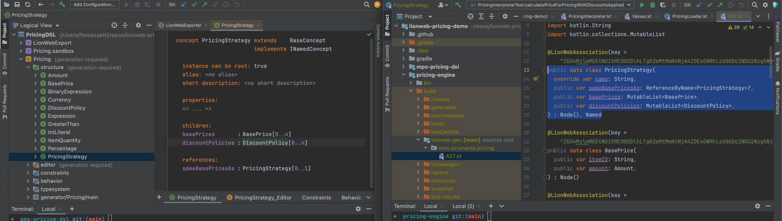The width and height of the screenshot is (782, 221).
Task: Build project hammer icon in IntelliJ window
Action: 458,5
